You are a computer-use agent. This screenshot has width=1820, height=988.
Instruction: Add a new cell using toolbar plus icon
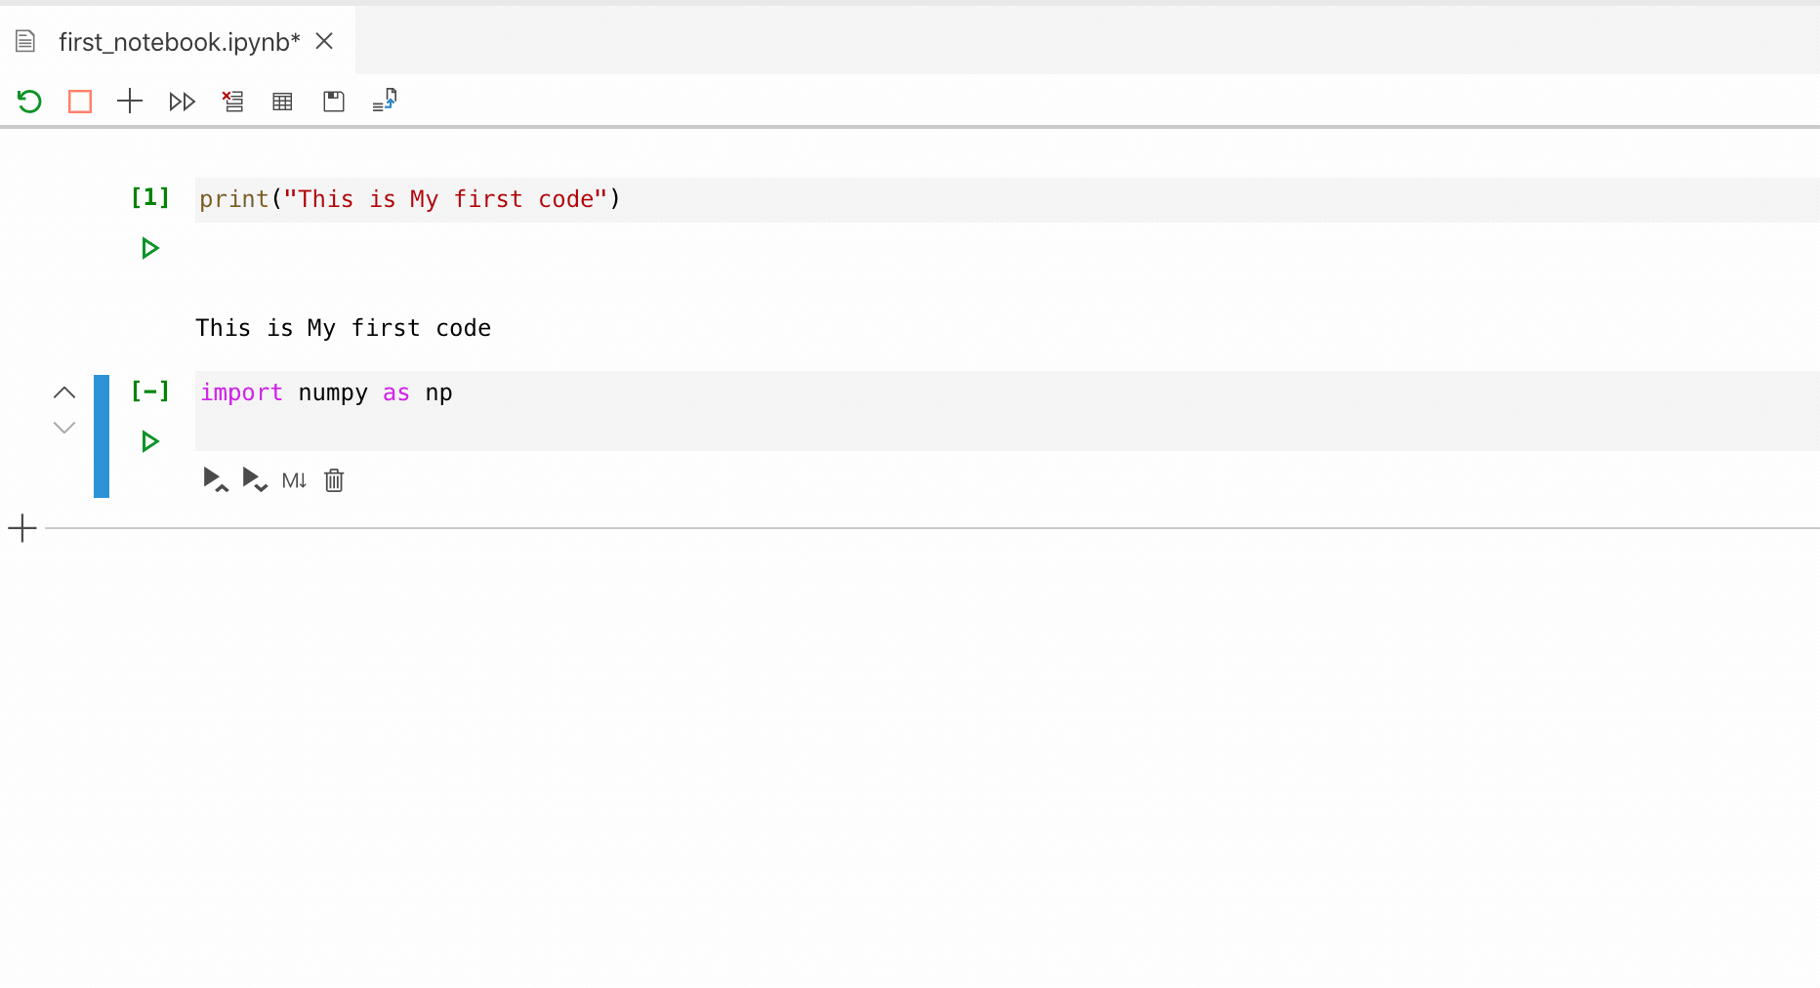tap(130, 102)
